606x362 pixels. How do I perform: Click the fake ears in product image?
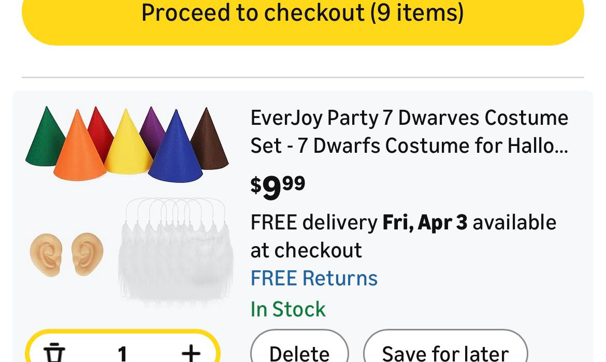coord(66,254)
